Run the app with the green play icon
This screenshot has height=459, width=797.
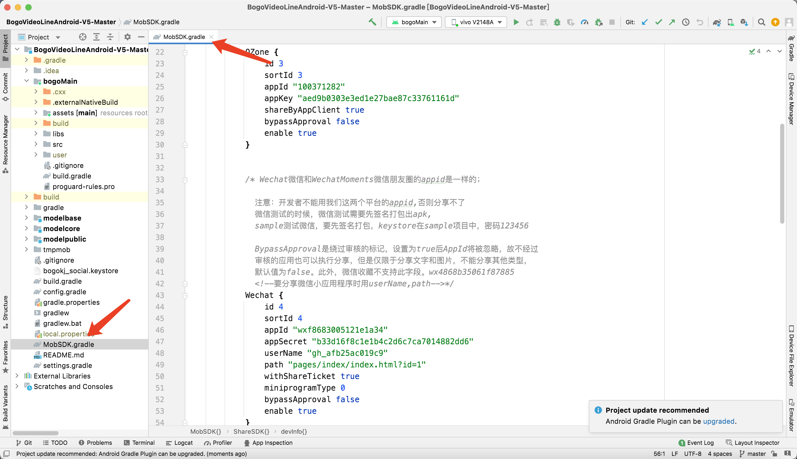tap(516, 22)
